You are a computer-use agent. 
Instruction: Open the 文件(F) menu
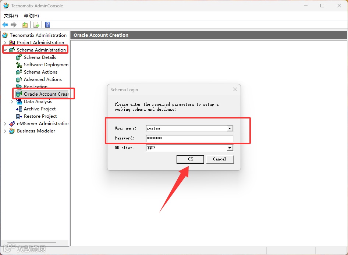[x=11, y=16]
